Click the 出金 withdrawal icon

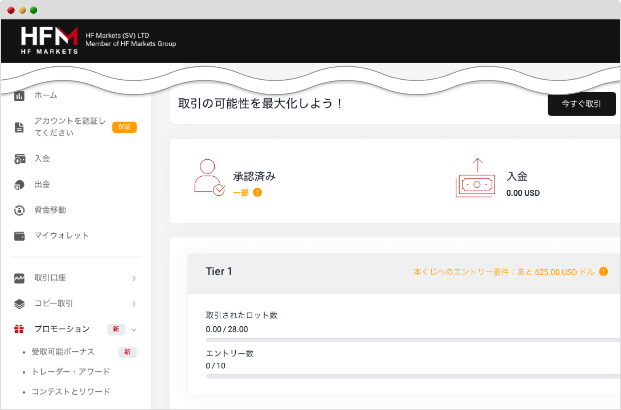click(19, 184)
